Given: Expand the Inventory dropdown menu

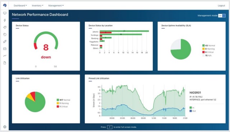Looking at the screenshot, I should coord(37,6).
